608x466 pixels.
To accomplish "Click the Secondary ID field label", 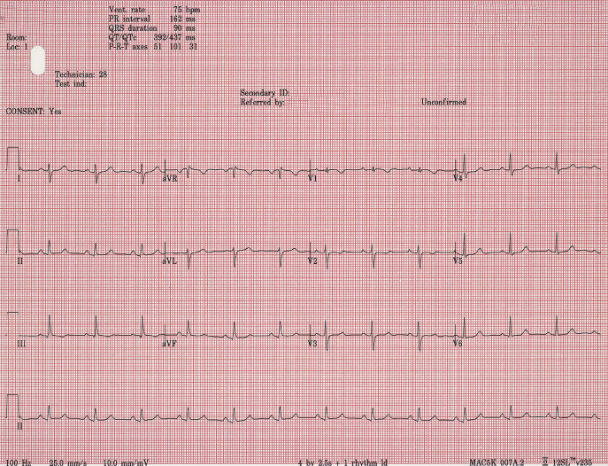I will click(x=265, y=93).
